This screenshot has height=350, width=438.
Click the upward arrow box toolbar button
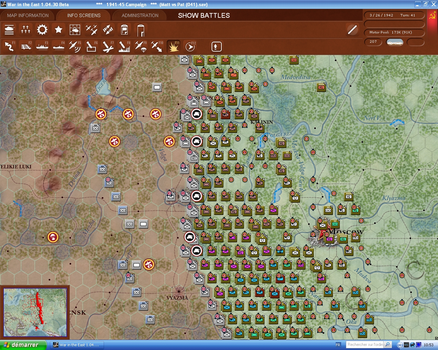tap(217, 46)
